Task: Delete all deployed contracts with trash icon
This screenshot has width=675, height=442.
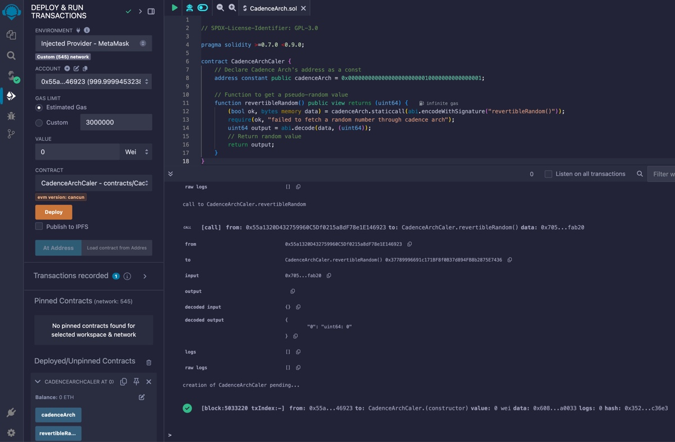Action: (148, 363)
